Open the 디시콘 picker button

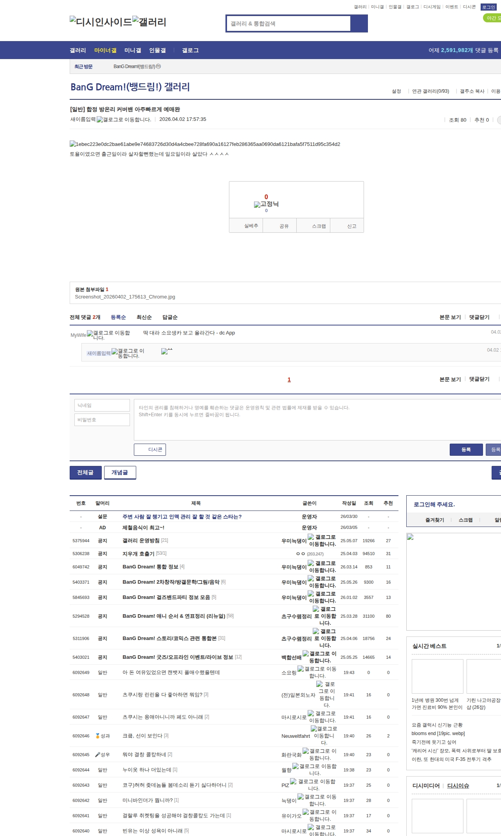point(150,450)
